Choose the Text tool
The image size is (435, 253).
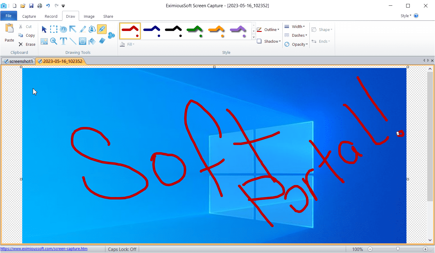63,41
